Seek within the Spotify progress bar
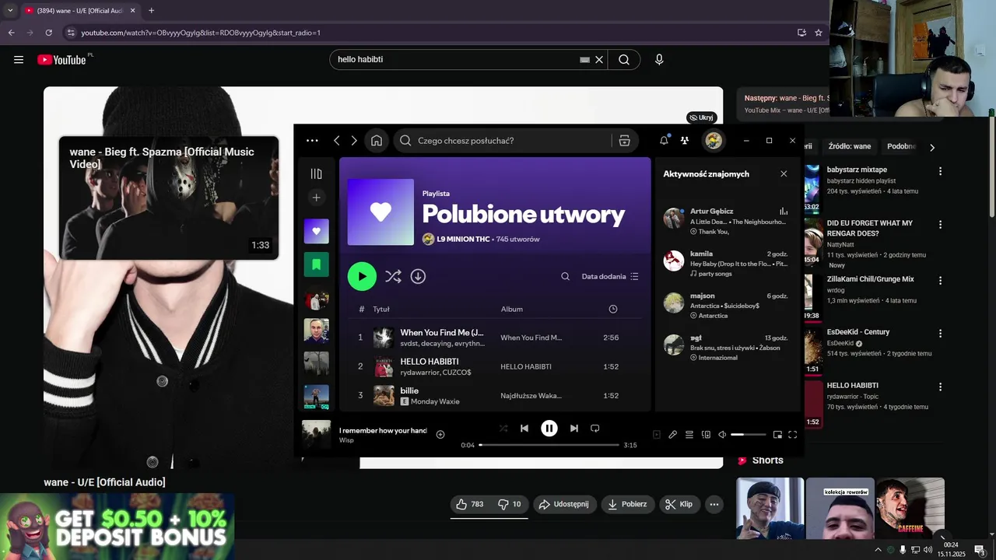The height and width of the screenshot is (560, 996). click(x=549, y=445)
